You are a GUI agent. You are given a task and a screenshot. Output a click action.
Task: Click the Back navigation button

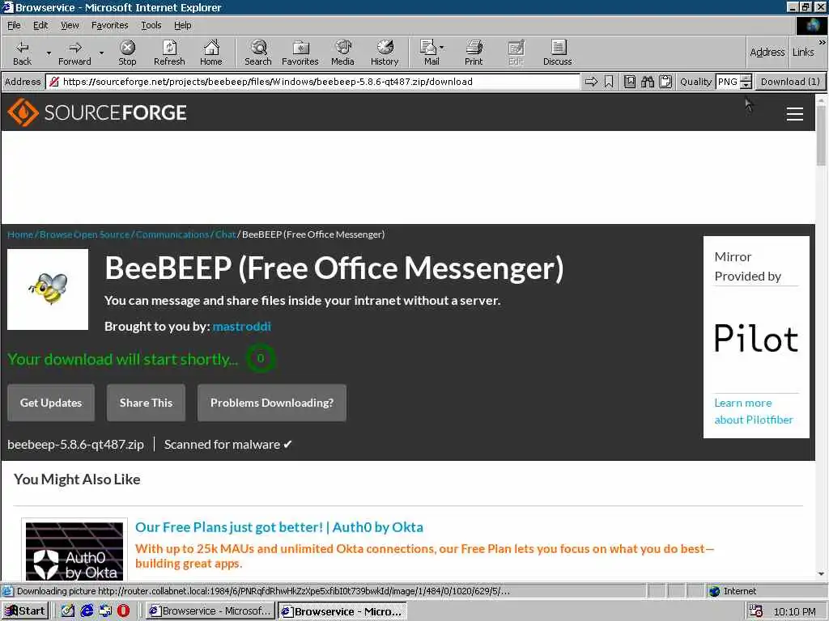click(22, 53)
